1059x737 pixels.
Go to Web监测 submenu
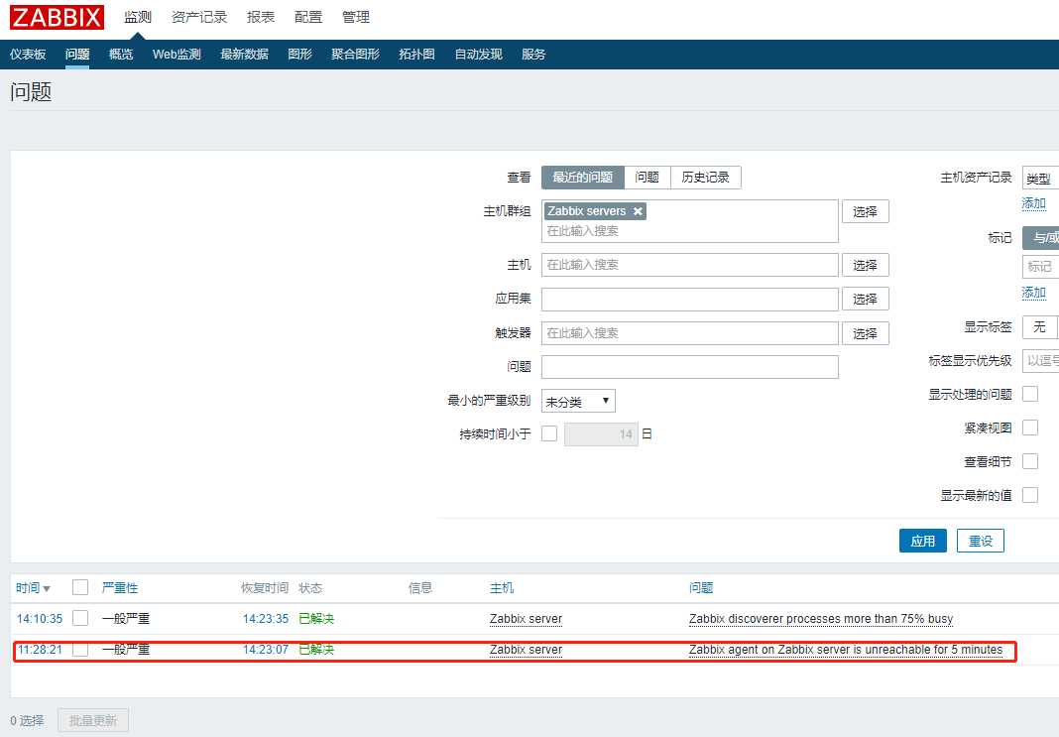click(176, 54)
